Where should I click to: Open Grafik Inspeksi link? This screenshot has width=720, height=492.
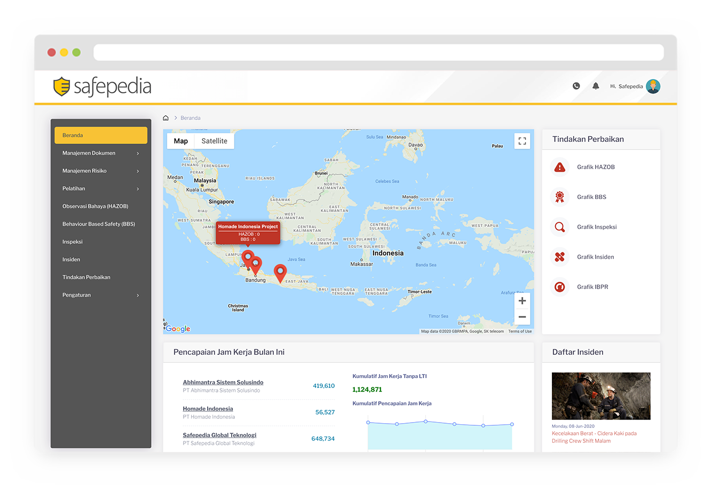point(597,227)
